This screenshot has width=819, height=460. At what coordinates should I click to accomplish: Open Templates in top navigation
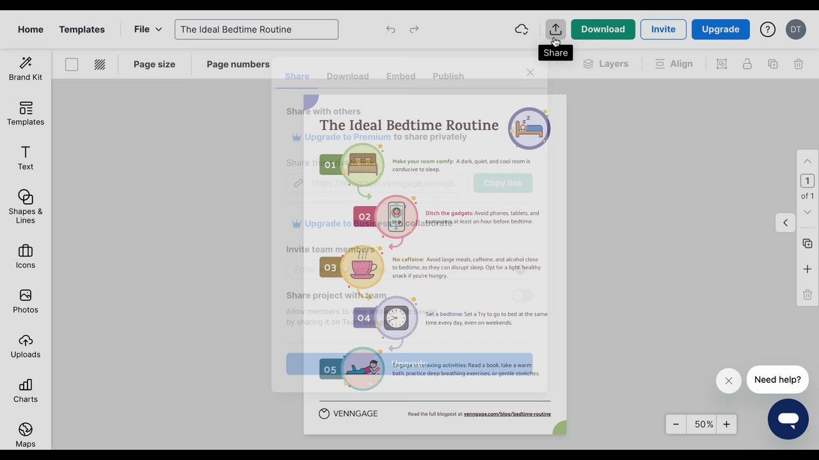coord(82,29)
